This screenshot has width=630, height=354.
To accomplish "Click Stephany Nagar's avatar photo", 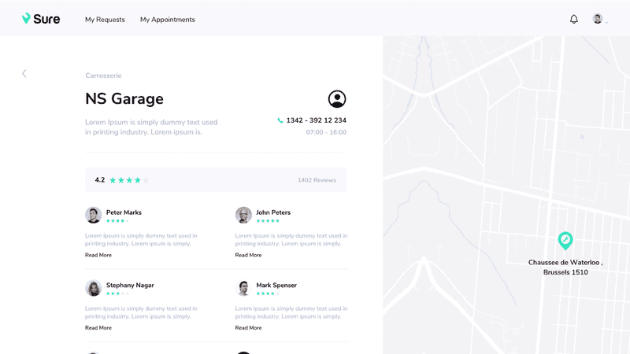I will pyautogui.click(x=94, y=288).
